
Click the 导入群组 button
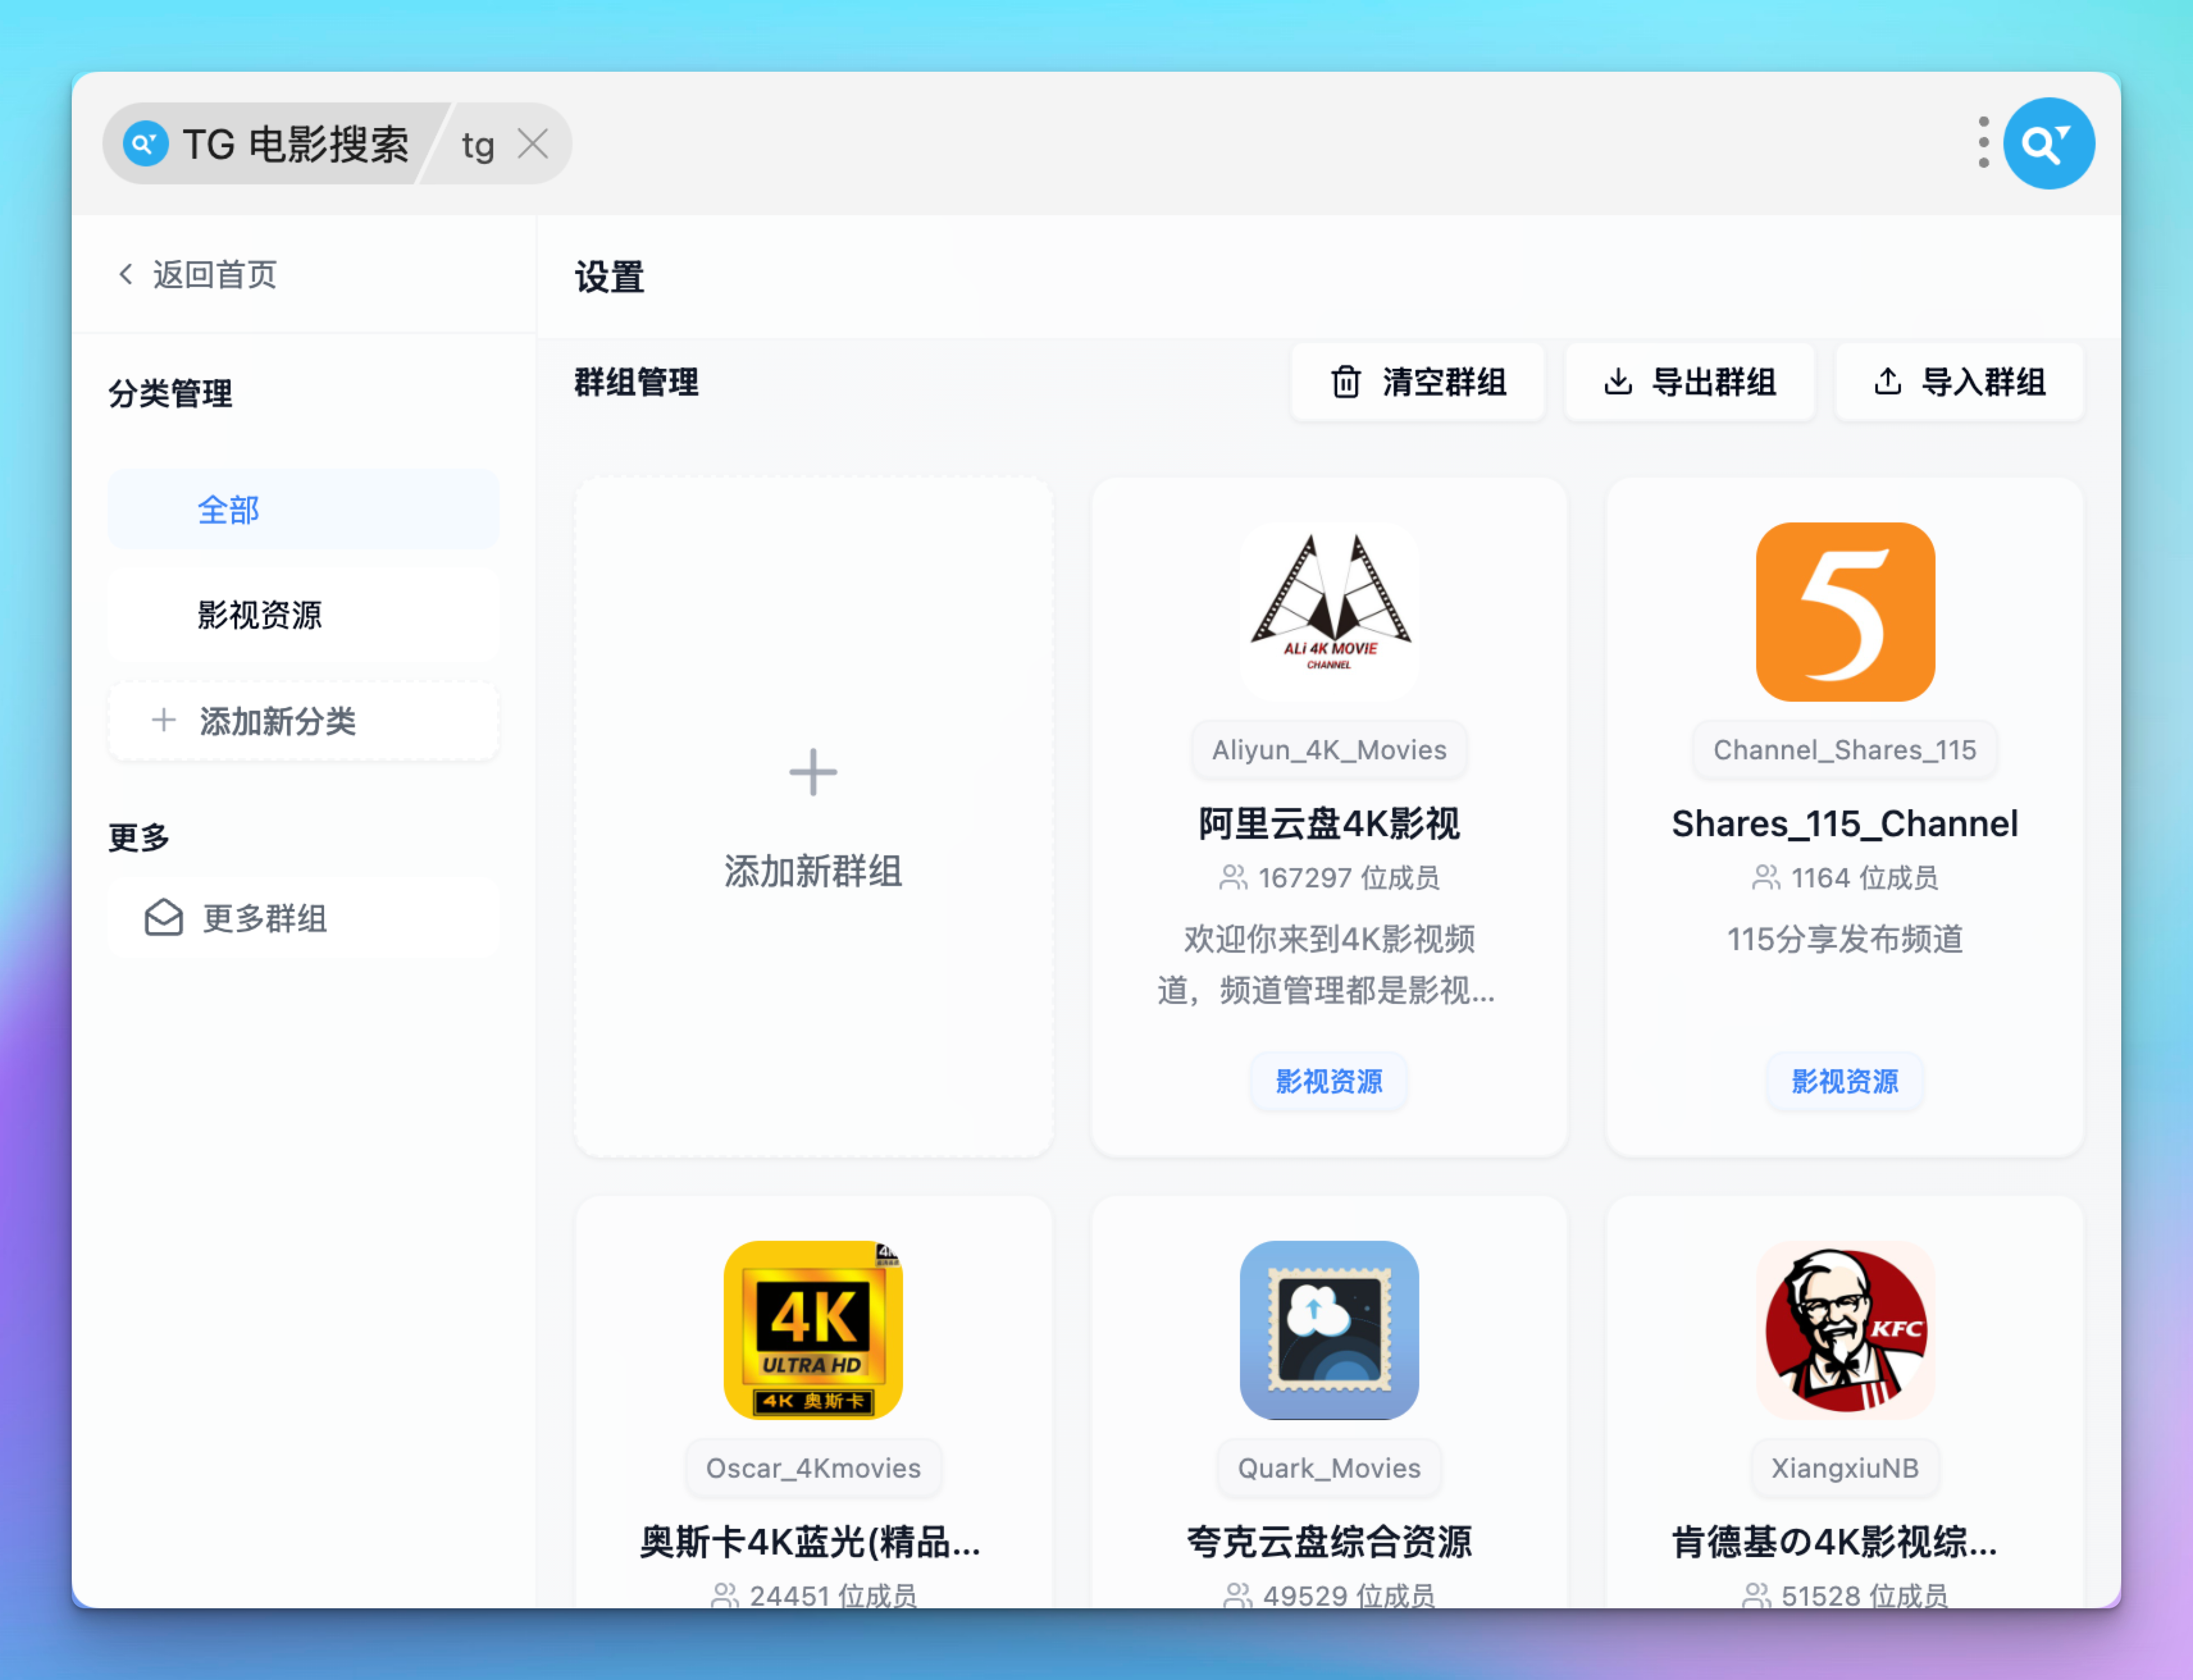1959,382
